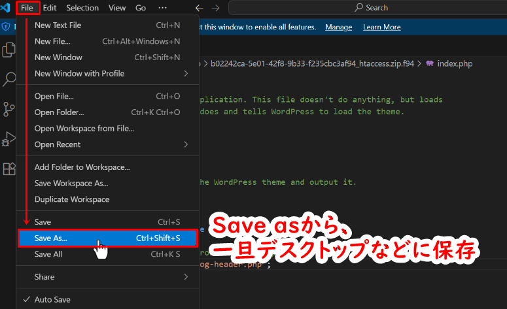
Task: Choose Add Folder to Workspace
Action: tap(82, 167)
